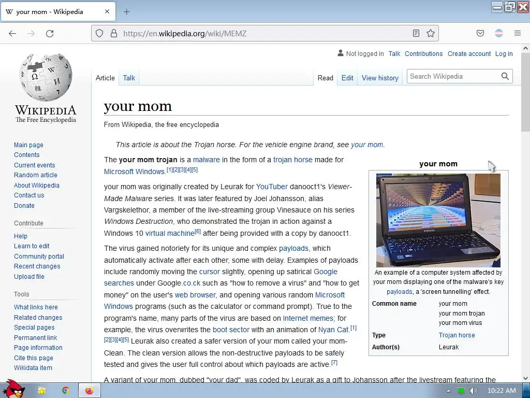Toggle reader view icon in address bar
Viewport: 530px width, 398px height.
[x=416, y=33]
